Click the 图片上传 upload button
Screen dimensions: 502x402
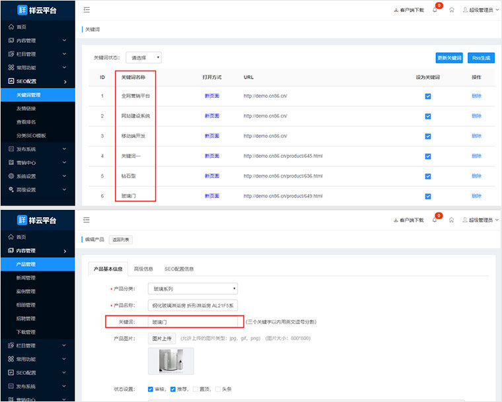162,339
